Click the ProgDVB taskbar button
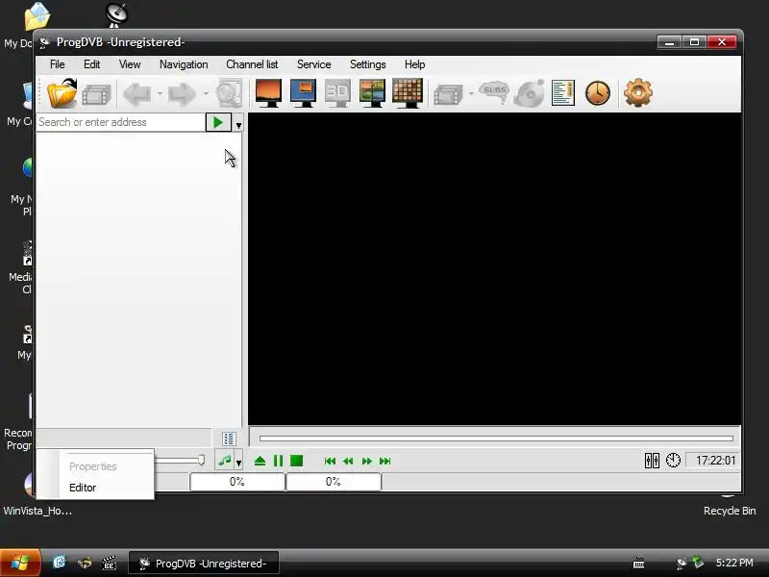This screenshot has height=577, width=769. pyautogui.click(x=204, y=564)
